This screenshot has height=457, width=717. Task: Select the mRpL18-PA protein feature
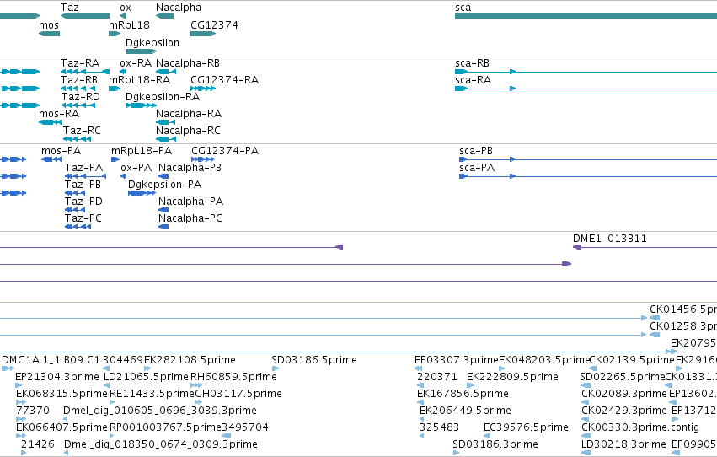pos(115,159)
